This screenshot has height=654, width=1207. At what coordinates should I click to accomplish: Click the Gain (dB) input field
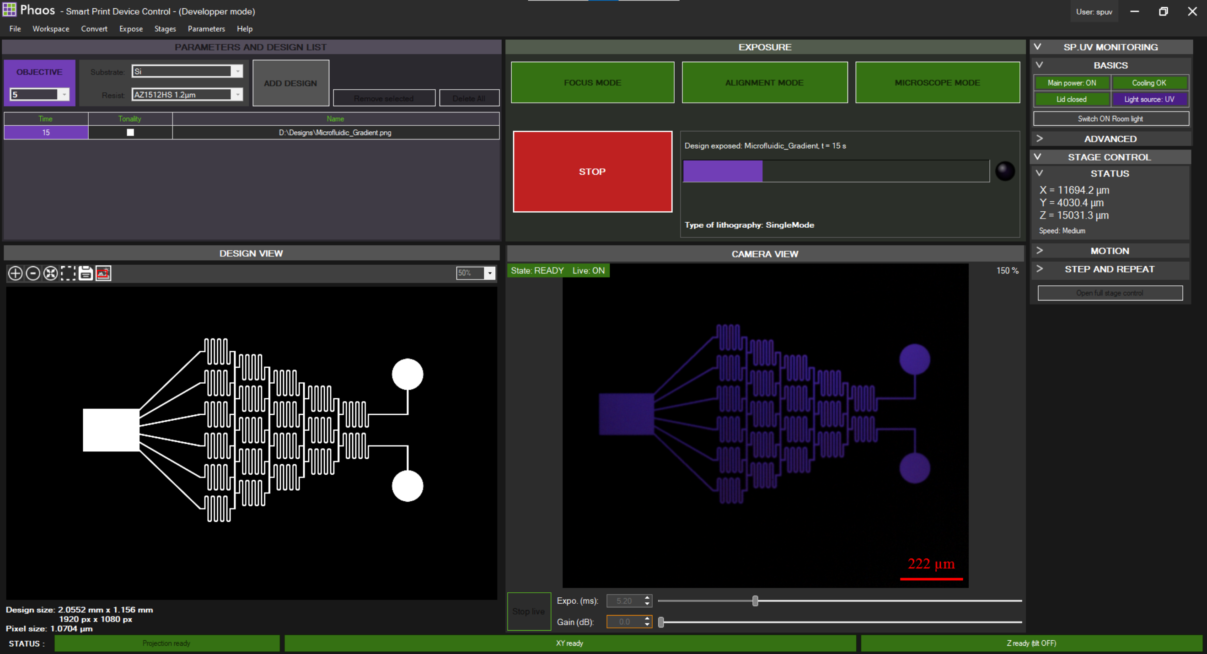coord(625,622)
